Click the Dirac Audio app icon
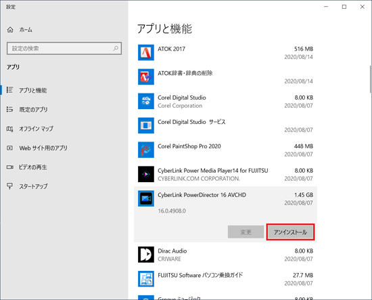 pyautogui.click(x=146, y=255)
